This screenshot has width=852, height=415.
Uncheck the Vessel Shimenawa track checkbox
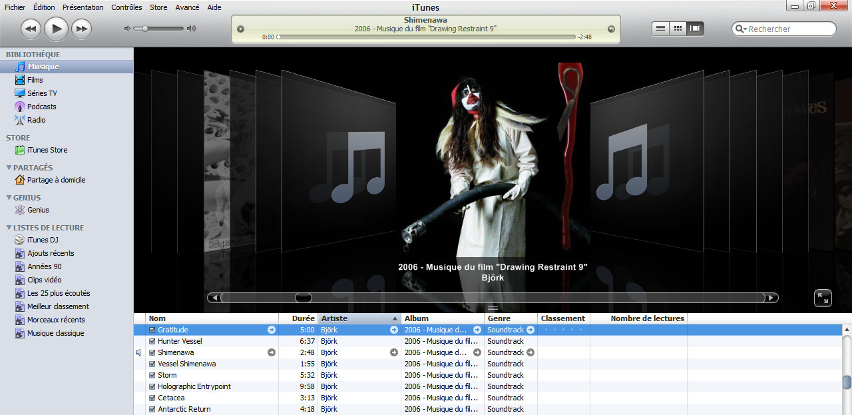click(x=152, y=364)
